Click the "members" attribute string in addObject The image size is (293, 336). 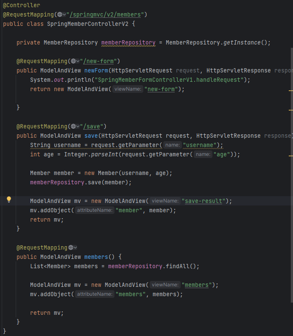[x=131, y=294]
